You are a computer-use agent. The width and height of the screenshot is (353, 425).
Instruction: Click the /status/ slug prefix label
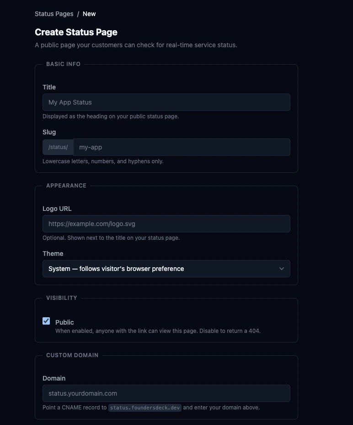(58, 147)
